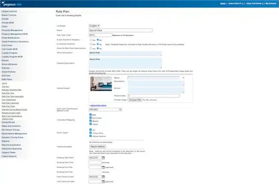The height and width of the screenshot is (184, 279).
Task: Uncheck the Call Center channel checkbox
Action: coord(91,118)
